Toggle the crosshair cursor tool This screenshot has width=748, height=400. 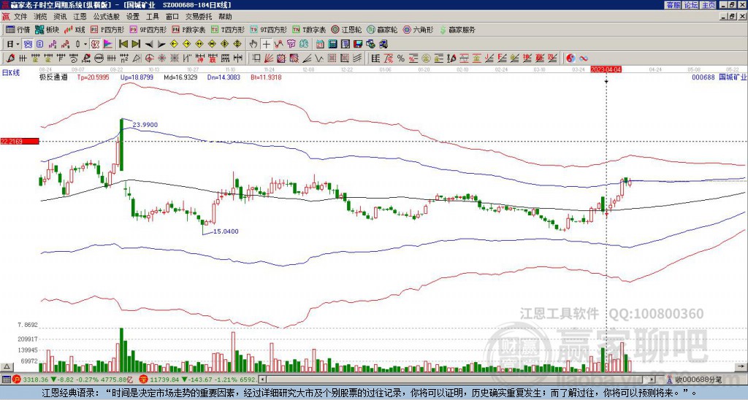tap(266, 45)
